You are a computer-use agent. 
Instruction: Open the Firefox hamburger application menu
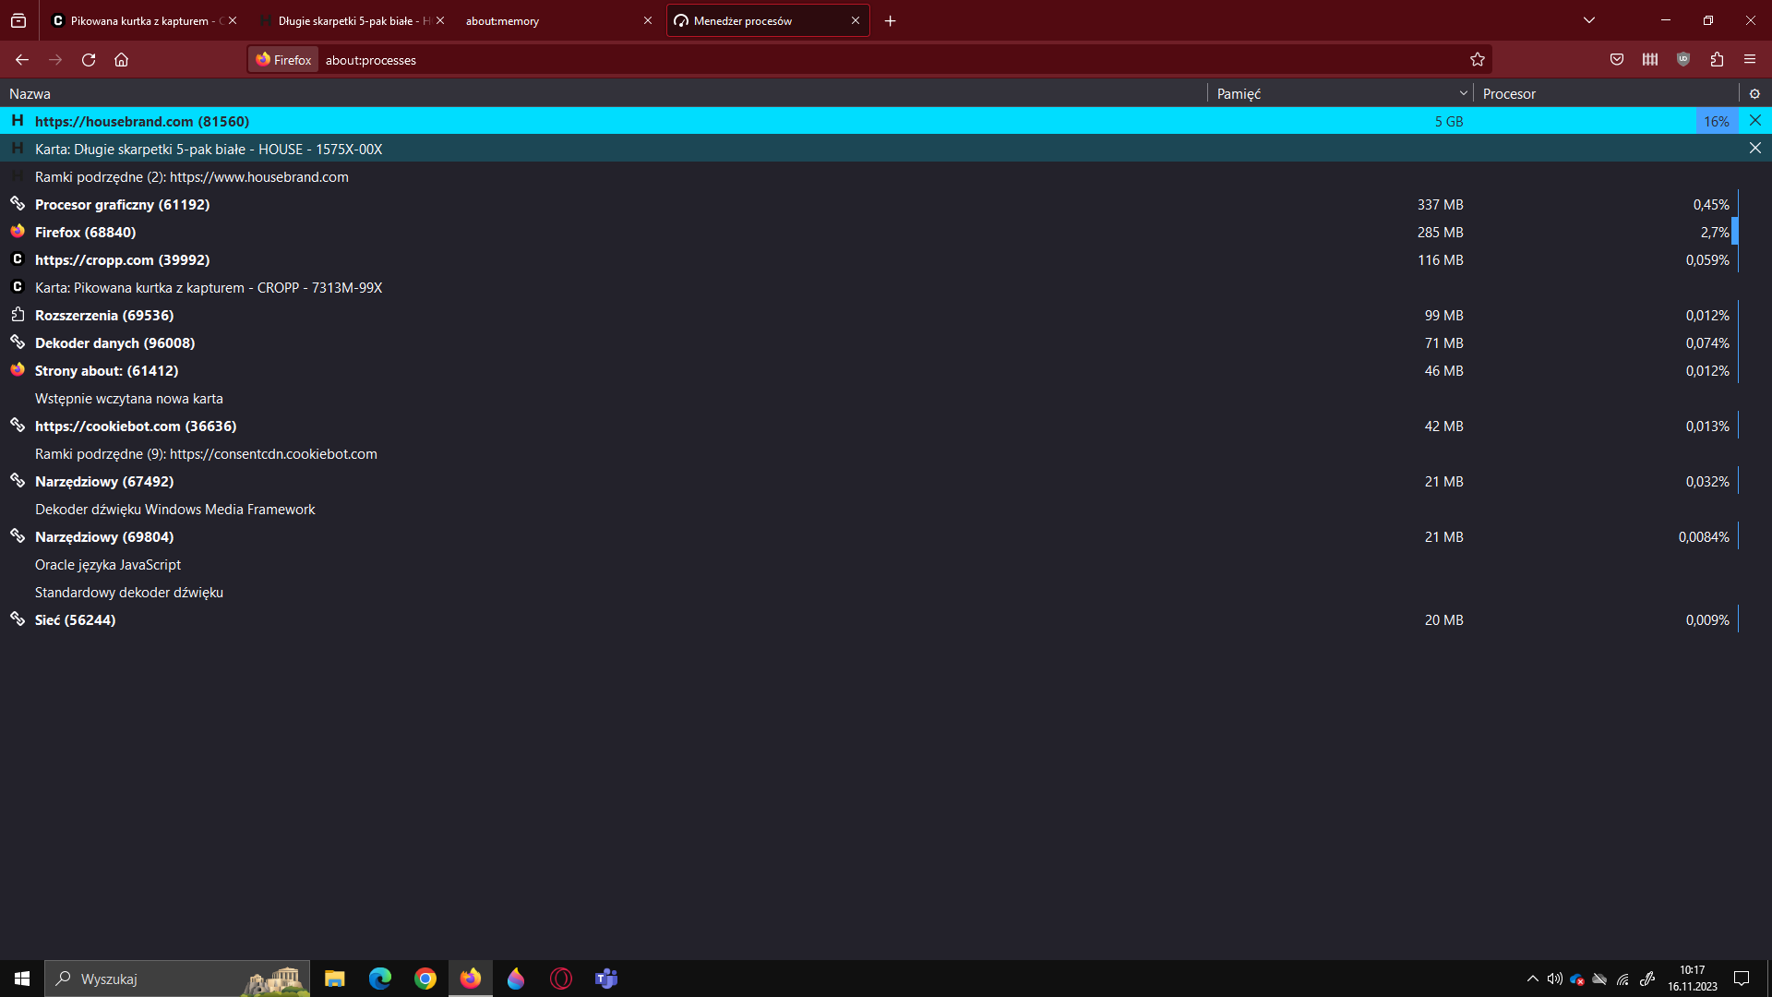pyautogui.click(x=1750, y=60)
